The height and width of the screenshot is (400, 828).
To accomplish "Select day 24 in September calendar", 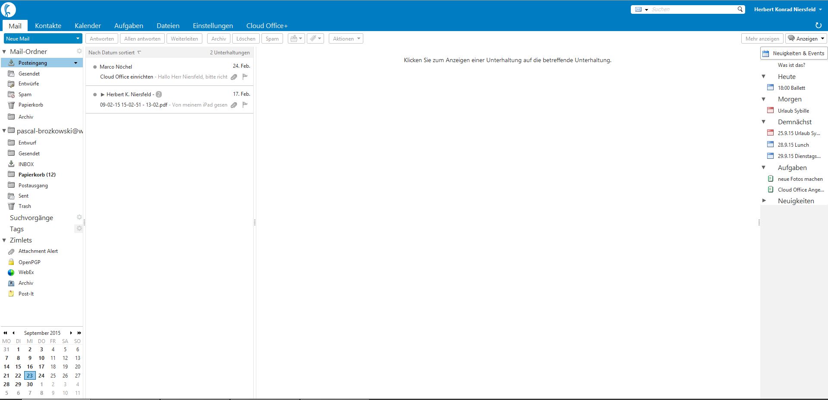I will click(41, 376).
